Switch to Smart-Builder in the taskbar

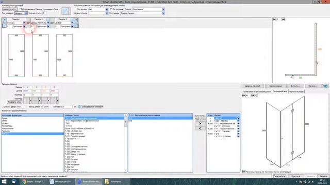click(x=89, y=181)
